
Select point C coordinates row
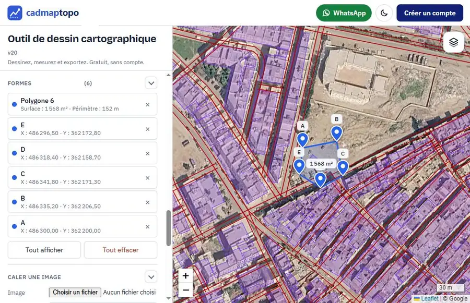pyautogui.click(x=83, y=177)
